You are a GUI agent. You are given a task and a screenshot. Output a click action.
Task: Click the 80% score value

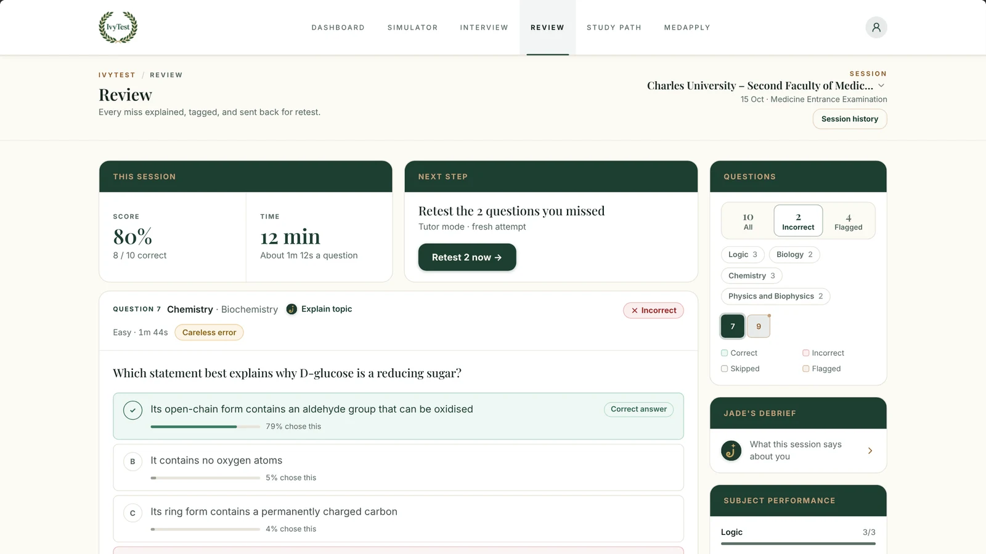tap(132, 237)
